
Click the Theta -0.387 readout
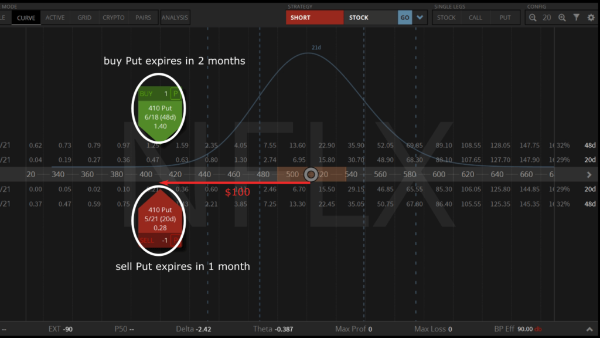click(273, 329)
